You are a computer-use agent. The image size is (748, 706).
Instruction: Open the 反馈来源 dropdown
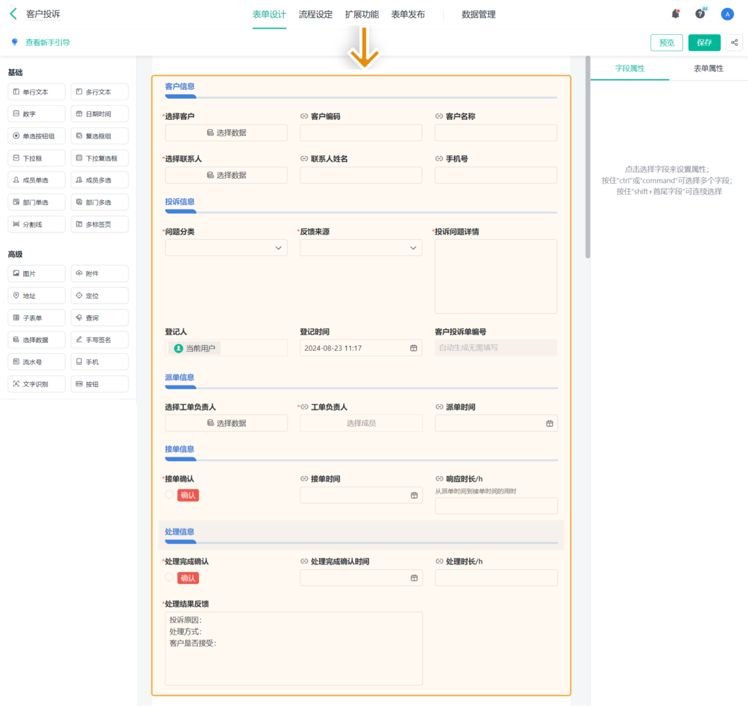pyautogui.click(x=361, y=248)
